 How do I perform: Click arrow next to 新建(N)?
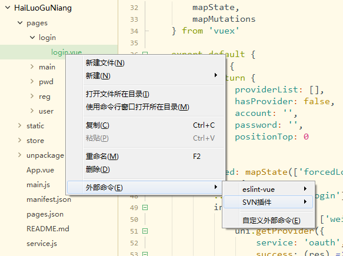(216, 75)
